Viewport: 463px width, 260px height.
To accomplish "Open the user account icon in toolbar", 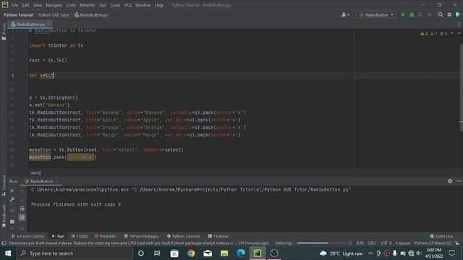I will 344,14.
